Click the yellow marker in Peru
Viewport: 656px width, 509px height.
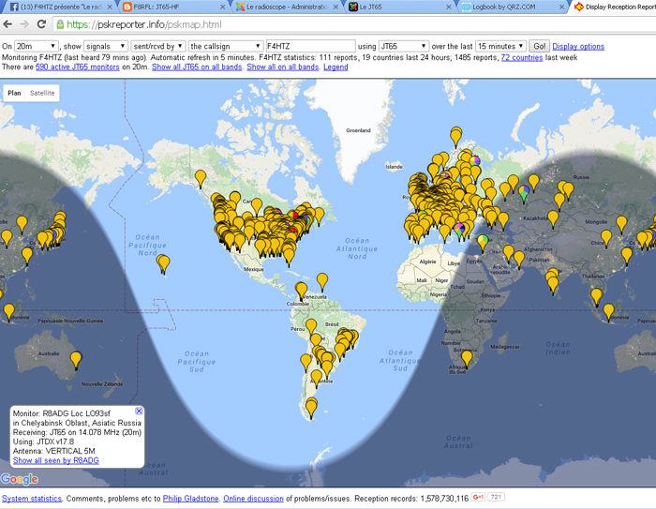pos(311,327)
